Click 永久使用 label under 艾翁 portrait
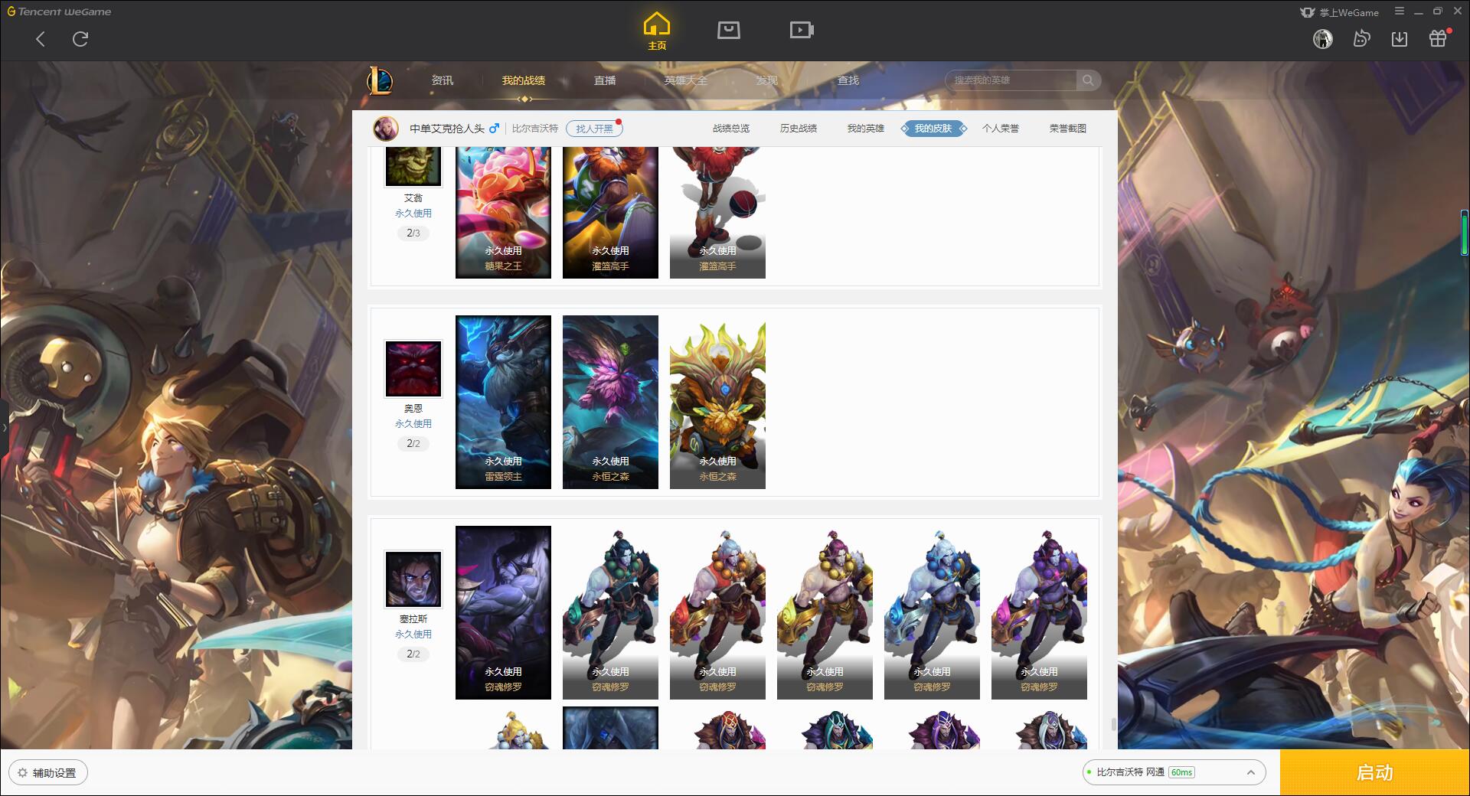The image size is (1470, 796). 413,214
